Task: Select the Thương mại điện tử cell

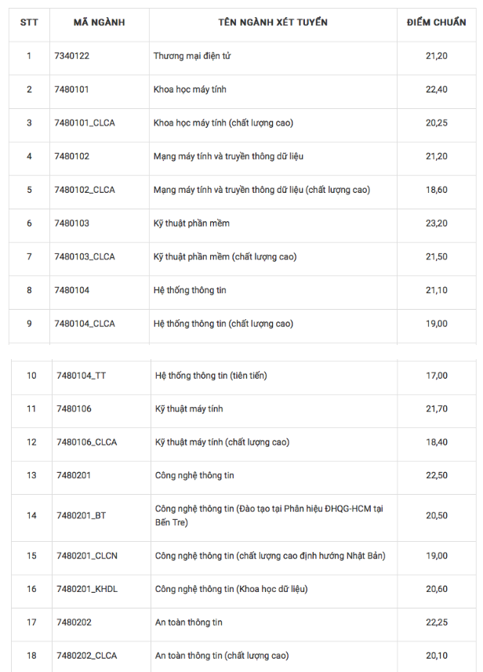Action: pyautogui.click(x=192, y=56)
